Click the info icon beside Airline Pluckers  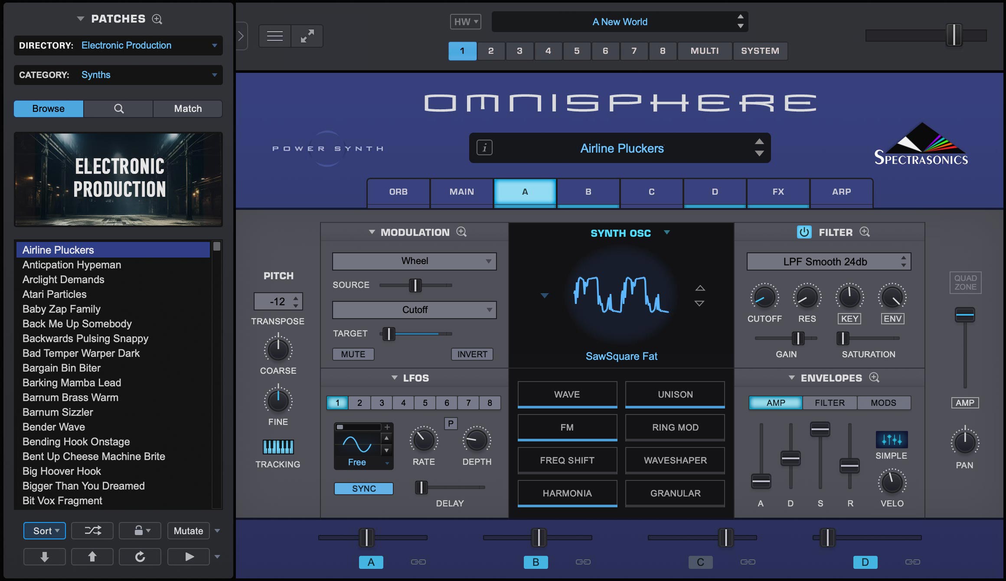click(x=484, y=148)
